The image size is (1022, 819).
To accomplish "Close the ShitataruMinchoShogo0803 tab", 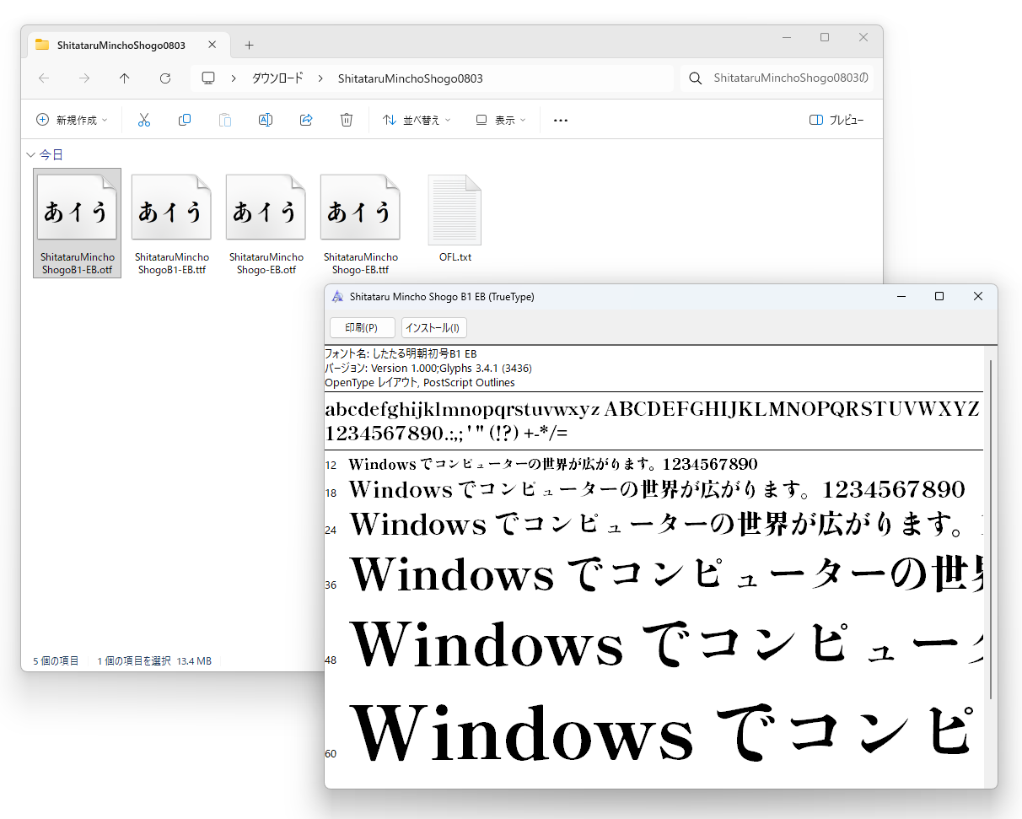I will [212, 45].
